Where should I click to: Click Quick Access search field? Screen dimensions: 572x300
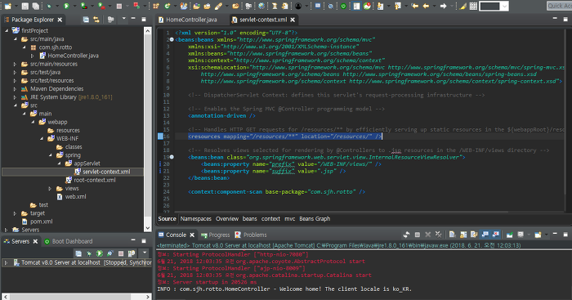(x=559, y=6)
